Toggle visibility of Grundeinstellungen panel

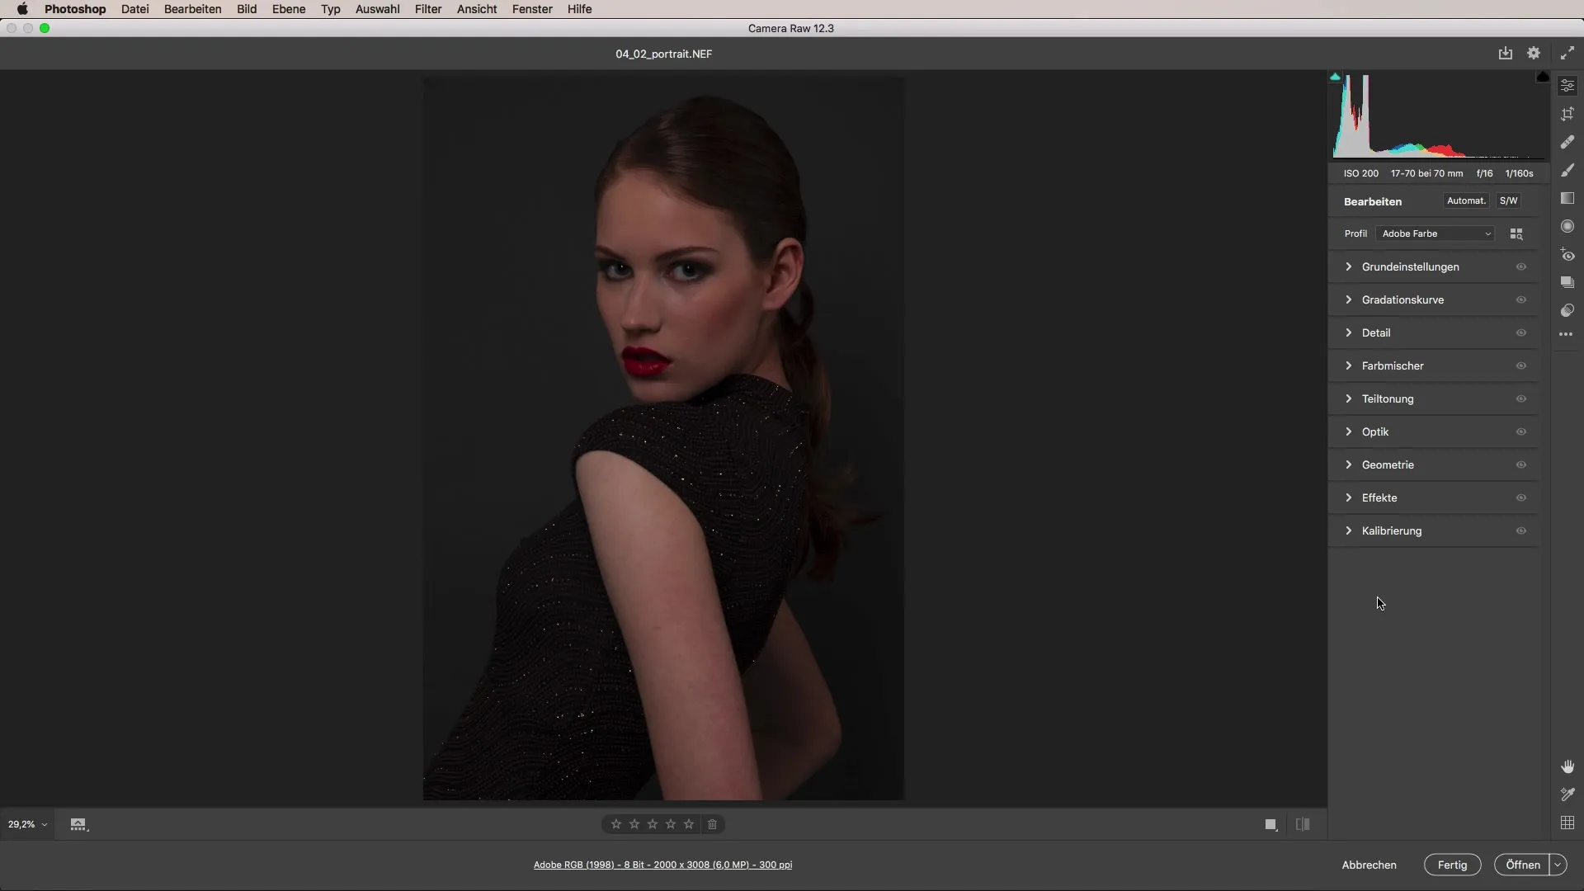click(x=1521, y=266)
